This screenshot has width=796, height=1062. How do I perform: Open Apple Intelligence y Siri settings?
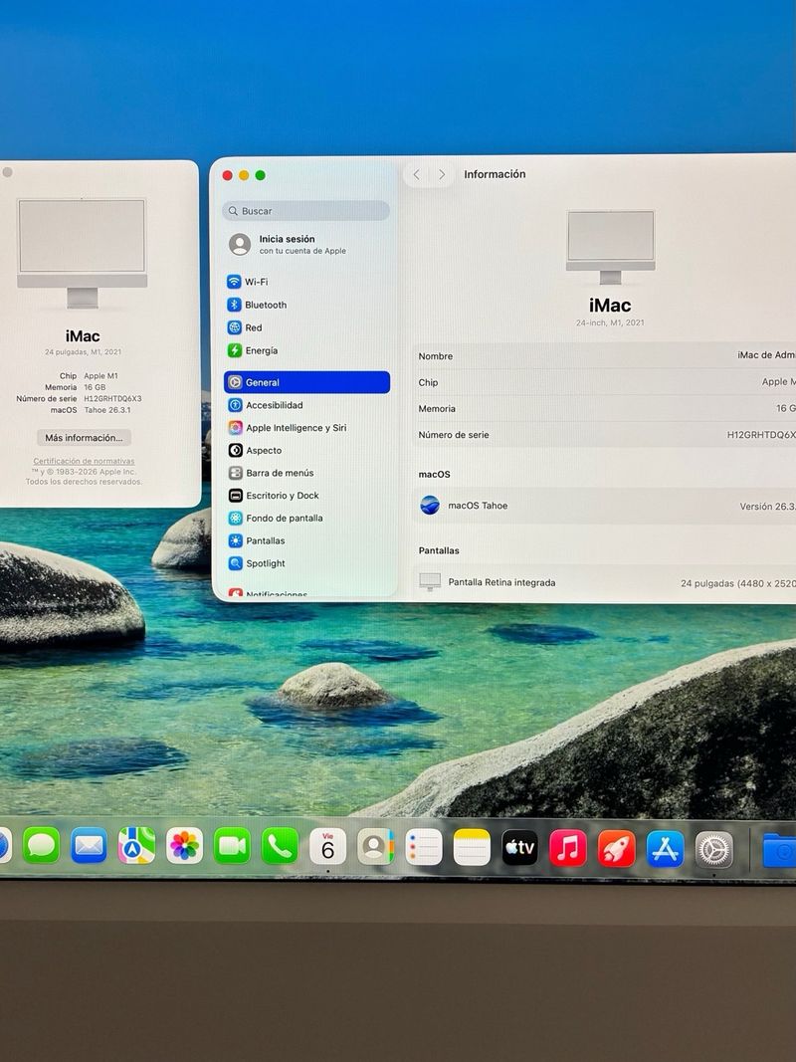(306, 428)
